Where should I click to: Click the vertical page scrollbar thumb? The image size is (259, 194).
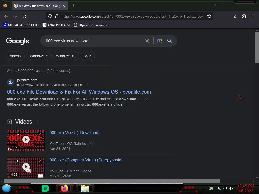point(257,47)
